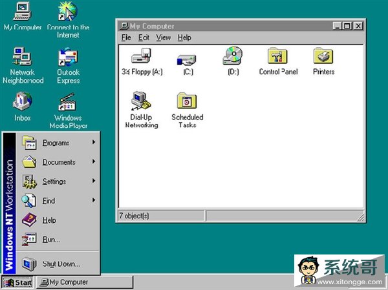Open the View menu in My Computer

164,37
